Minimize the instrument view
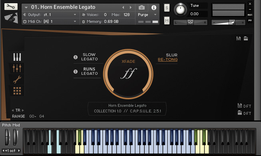This screenshot has height=156, width=261. pos(250,9)
